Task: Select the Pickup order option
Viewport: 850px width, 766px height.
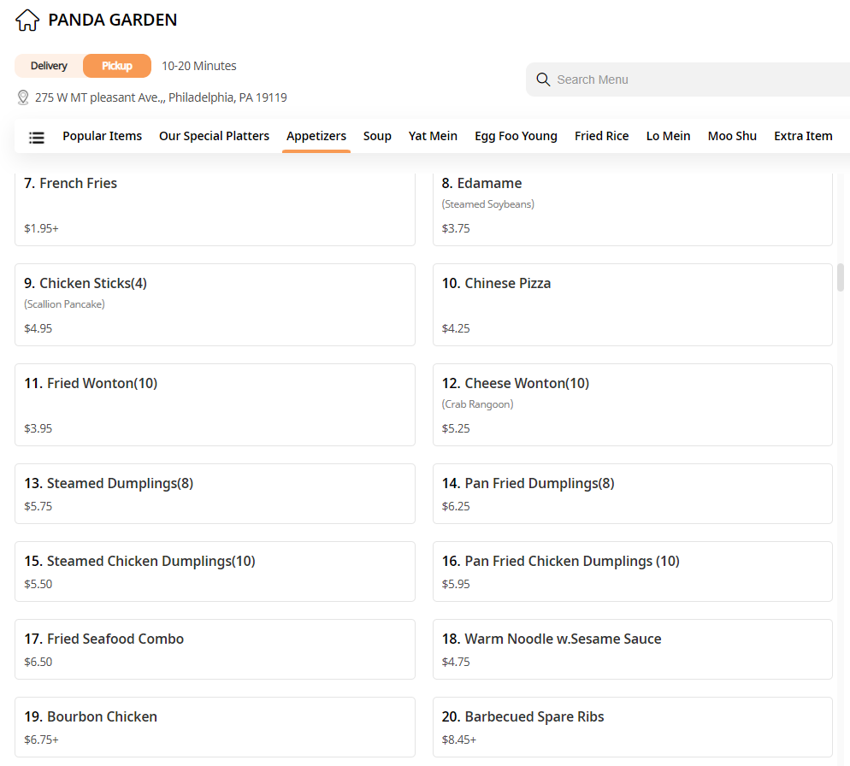Action: (117, 66)
